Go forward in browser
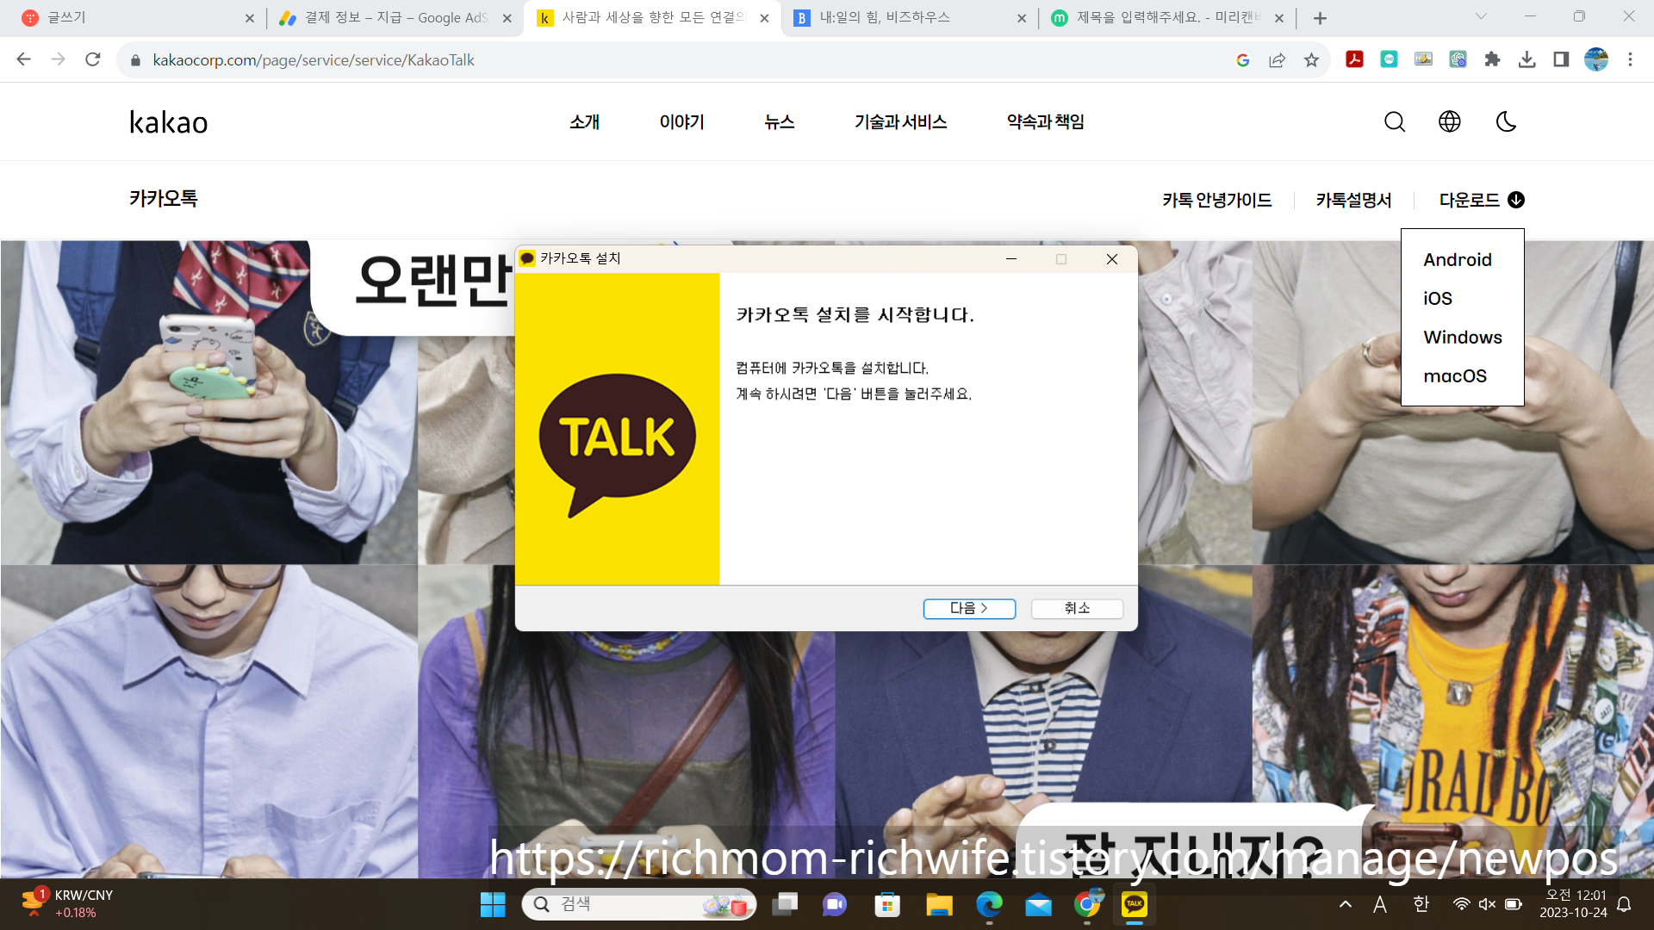The height and width of the screenshot is (930, 1654). pyautogui.click(x=58, y=59)
